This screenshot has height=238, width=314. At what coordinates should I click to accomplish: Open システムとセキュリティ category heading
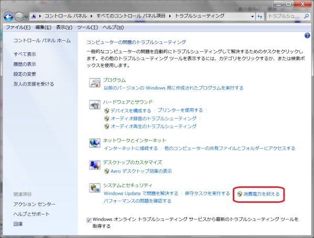128,185
